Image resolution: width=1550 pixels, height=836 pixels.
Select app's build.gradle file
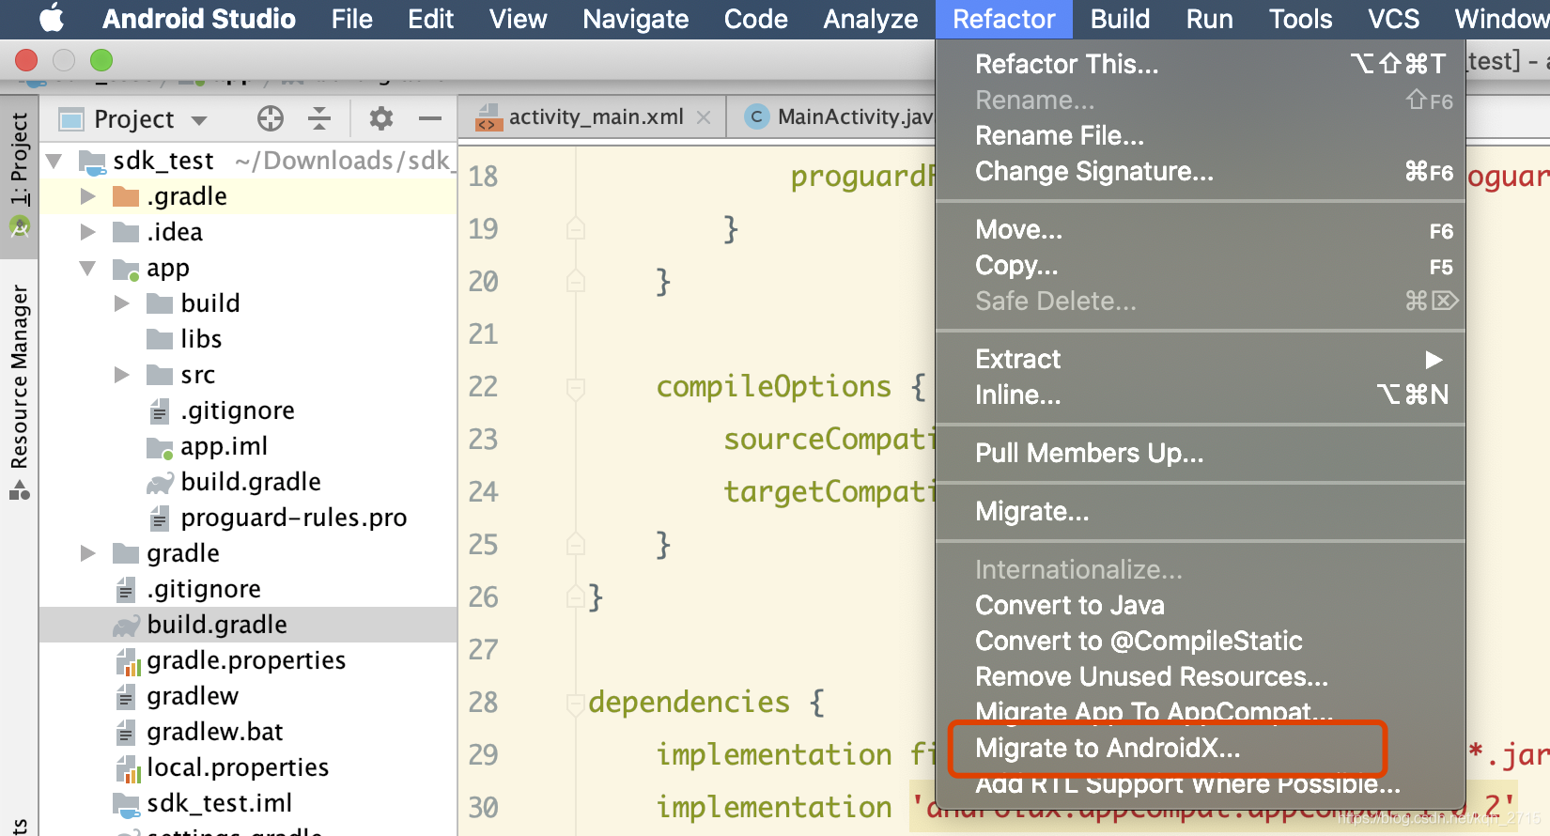[x=250, y=482]
